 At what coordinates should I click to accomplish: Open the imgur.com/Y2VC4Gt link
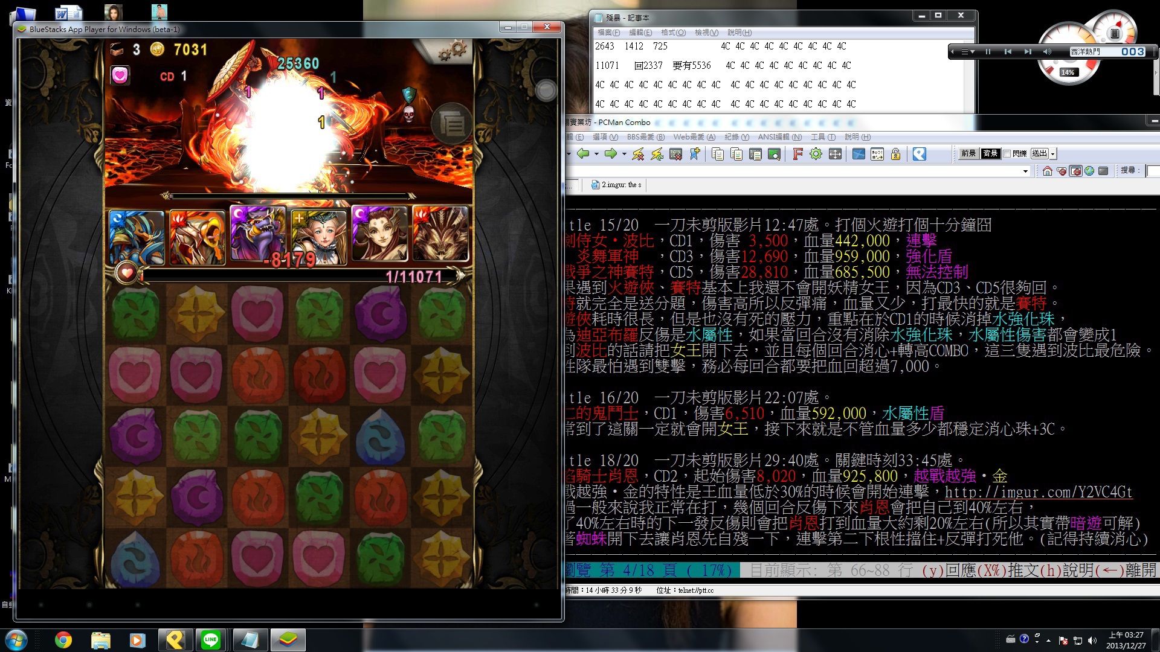[1038, 492]
